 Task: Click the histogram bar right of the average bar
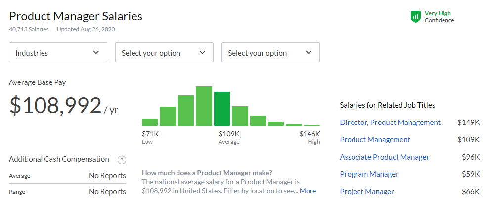(x=240, y=116)
